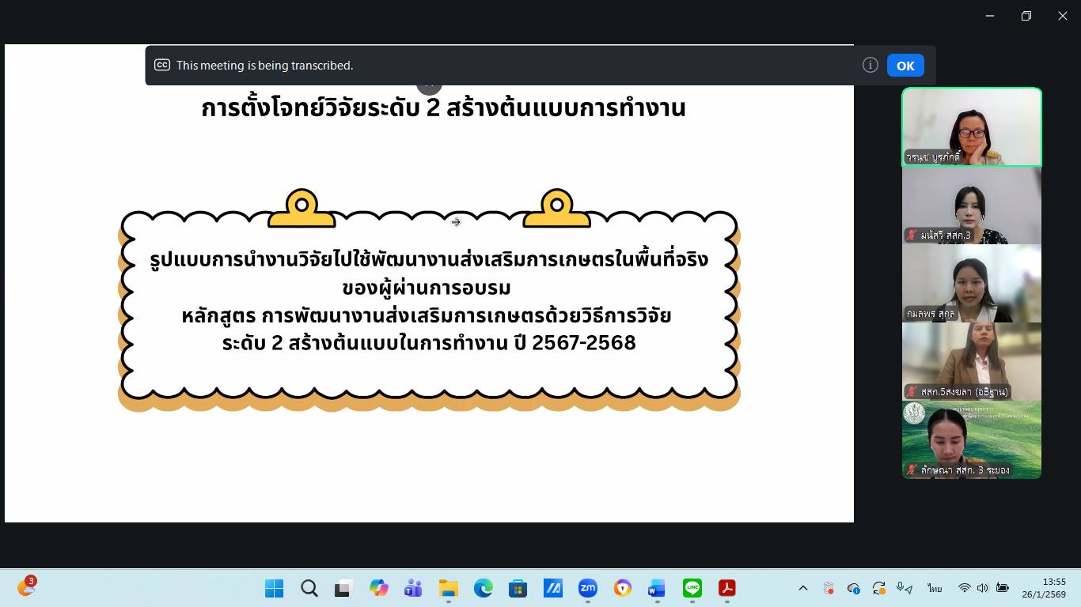Screen dimensions: 1081x607
Task: Click the microphone tray icon
Action: (x=903, y=588)
